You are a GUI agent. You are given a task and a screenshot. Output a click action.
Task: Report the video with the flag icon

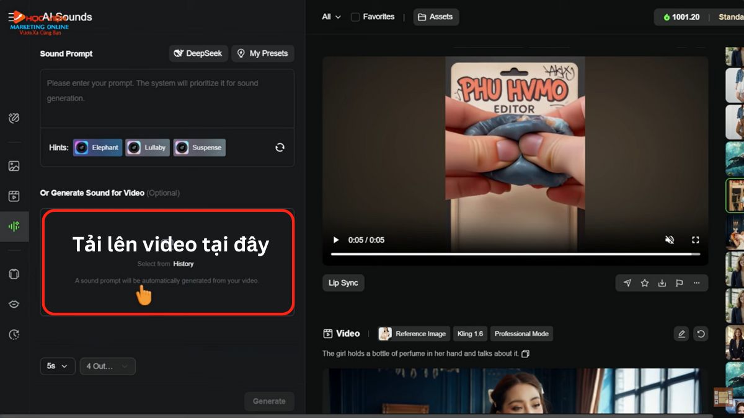(680, 283)
